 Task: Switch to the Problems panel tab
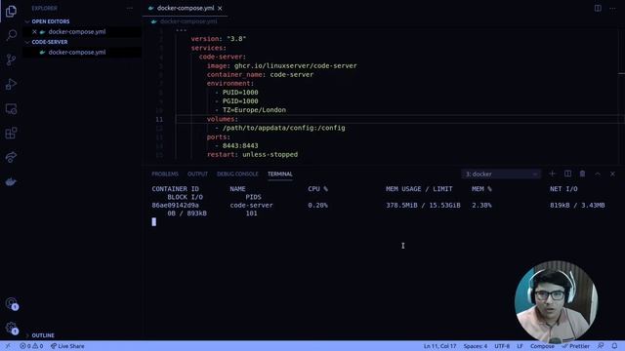tap(165, 174)
